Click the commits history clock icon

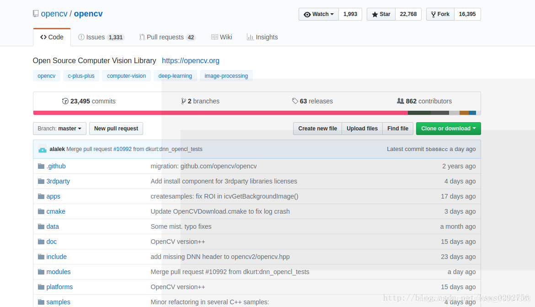coord(65,101)
